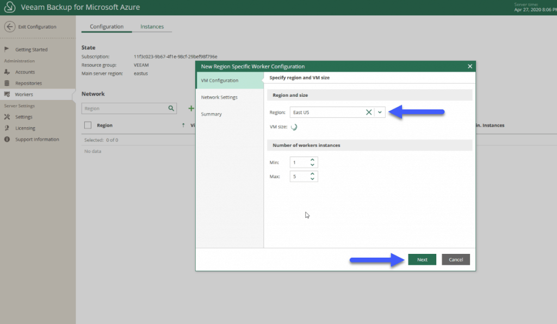Close the New Region Worker Configuration dialog
557x324 pixels.
tap(469, 66)
